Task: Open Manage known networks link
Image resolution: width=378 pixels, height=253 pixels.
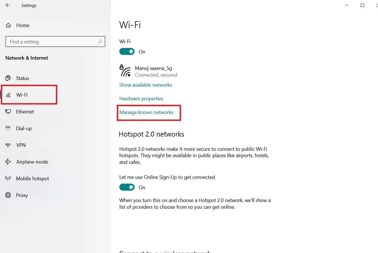Action: pos(146,112)
